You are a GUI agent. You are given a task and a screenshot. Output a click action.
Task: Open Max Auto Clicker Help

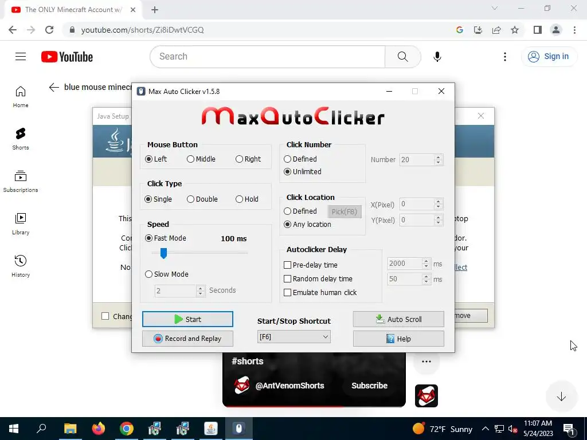coord(398,339)
